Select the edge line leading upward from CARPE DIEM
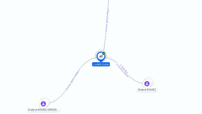 point(105,43)
